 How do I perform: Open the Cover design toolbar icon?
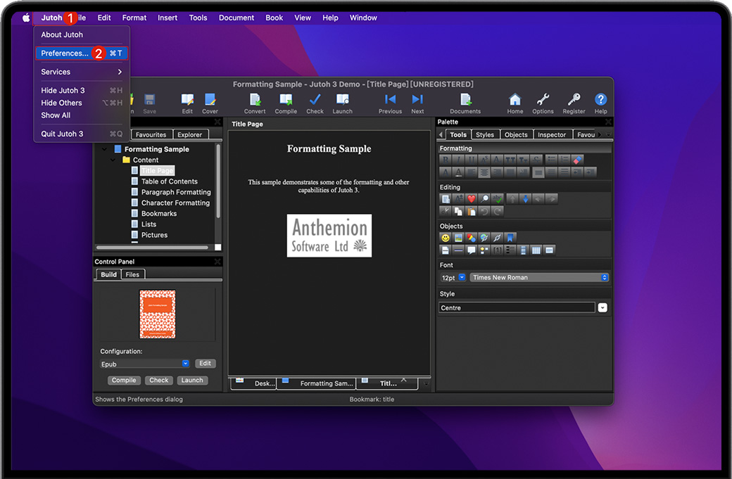pos(210,101)
